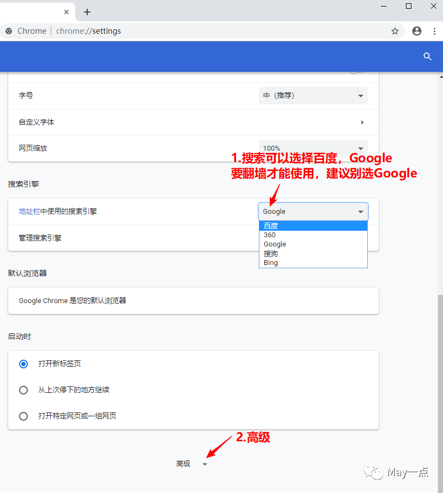Click the 搜索引擎 section heading
This screenshot has width=443, height=493.
(23, 184)
